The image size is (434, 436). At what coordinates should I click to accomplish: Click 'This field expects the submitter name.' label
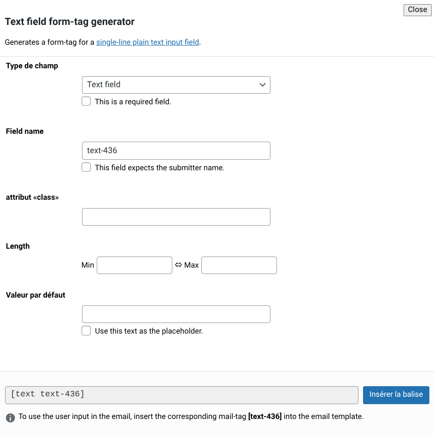click(159, 168)
